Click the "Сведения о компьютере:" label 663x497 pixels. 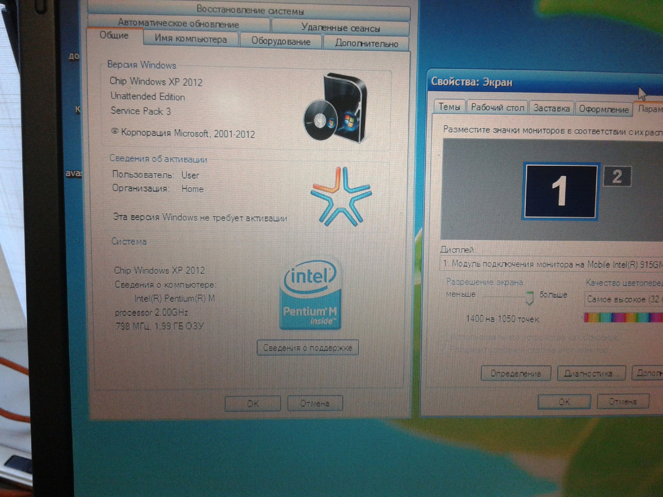165,284
